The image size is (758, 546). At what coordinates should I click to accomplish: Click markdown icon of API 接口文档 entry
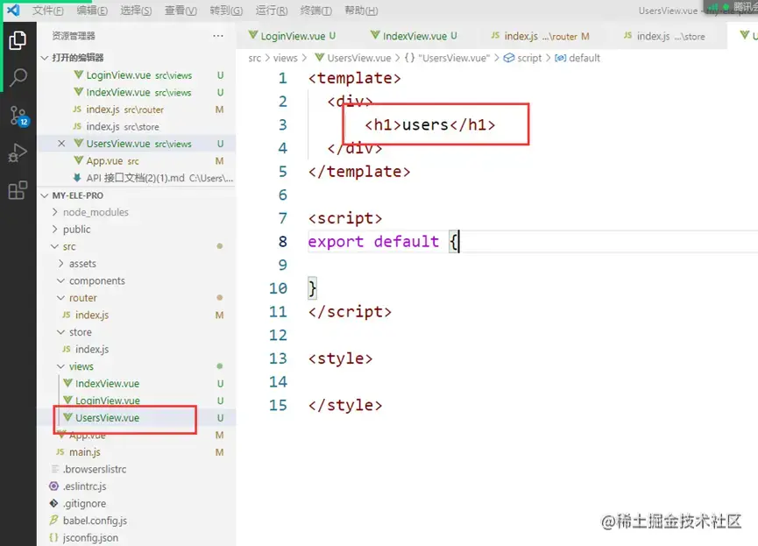pyautogui.click(x=77, y=178)
